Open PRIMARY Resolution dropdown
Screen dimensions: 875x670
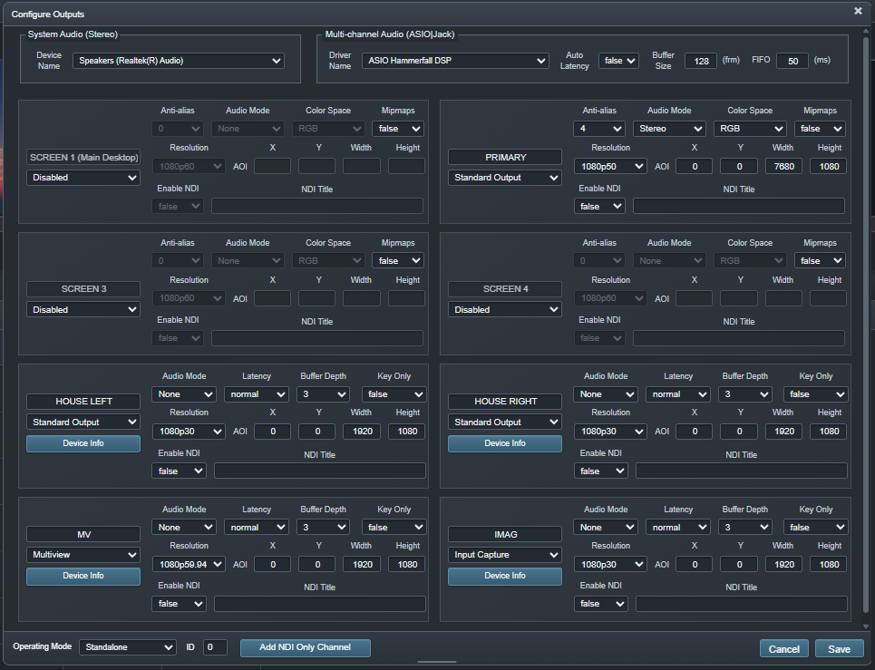coord(610,166)
